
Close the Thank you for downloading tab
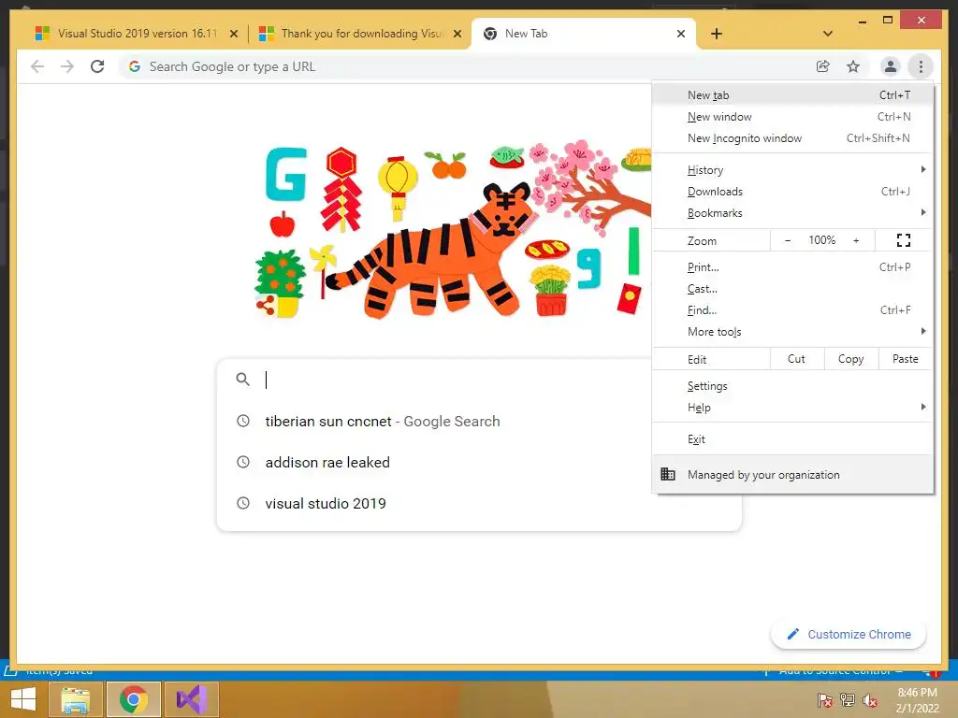pyautogui.click(x=457, y=34)
